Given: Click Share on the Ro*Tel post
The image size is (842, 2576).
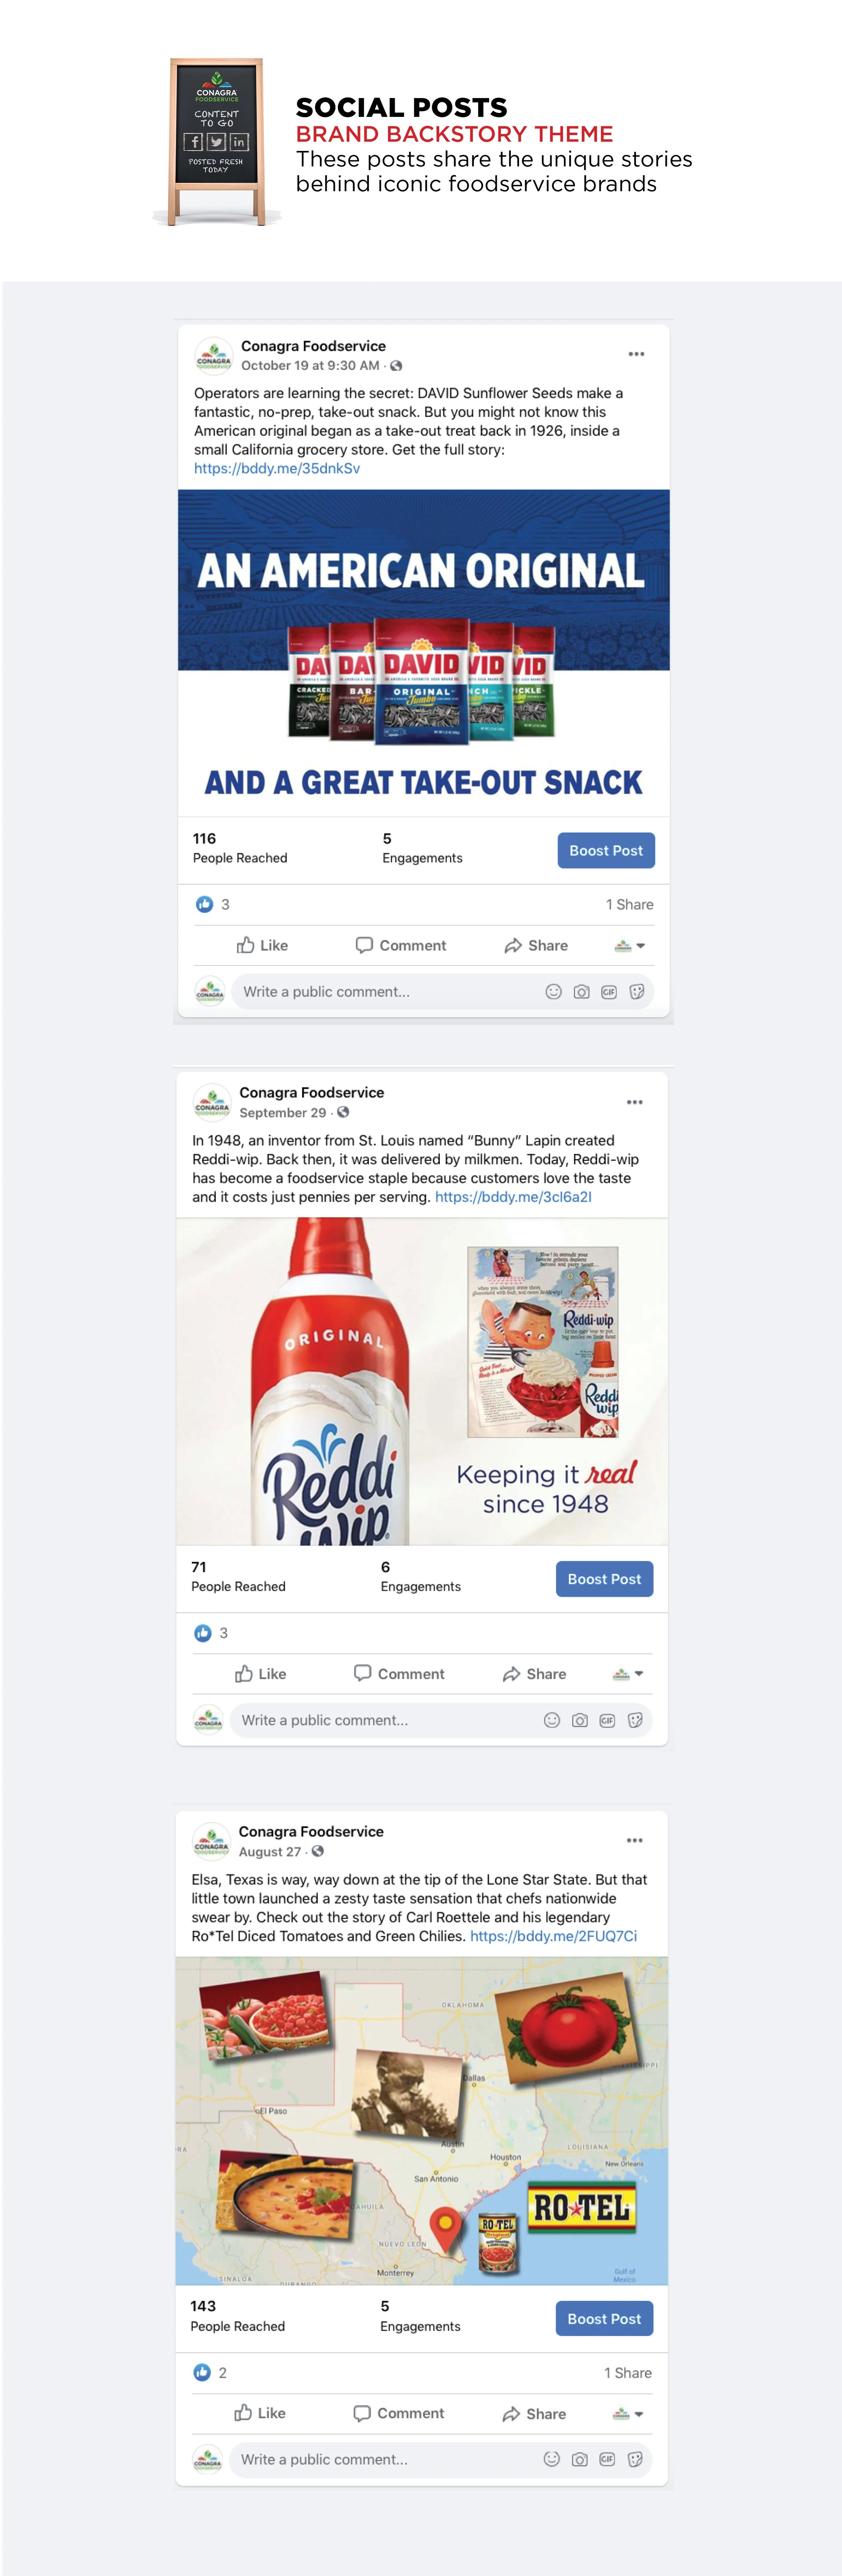Looking at the screenshot, I should 534,2413.
